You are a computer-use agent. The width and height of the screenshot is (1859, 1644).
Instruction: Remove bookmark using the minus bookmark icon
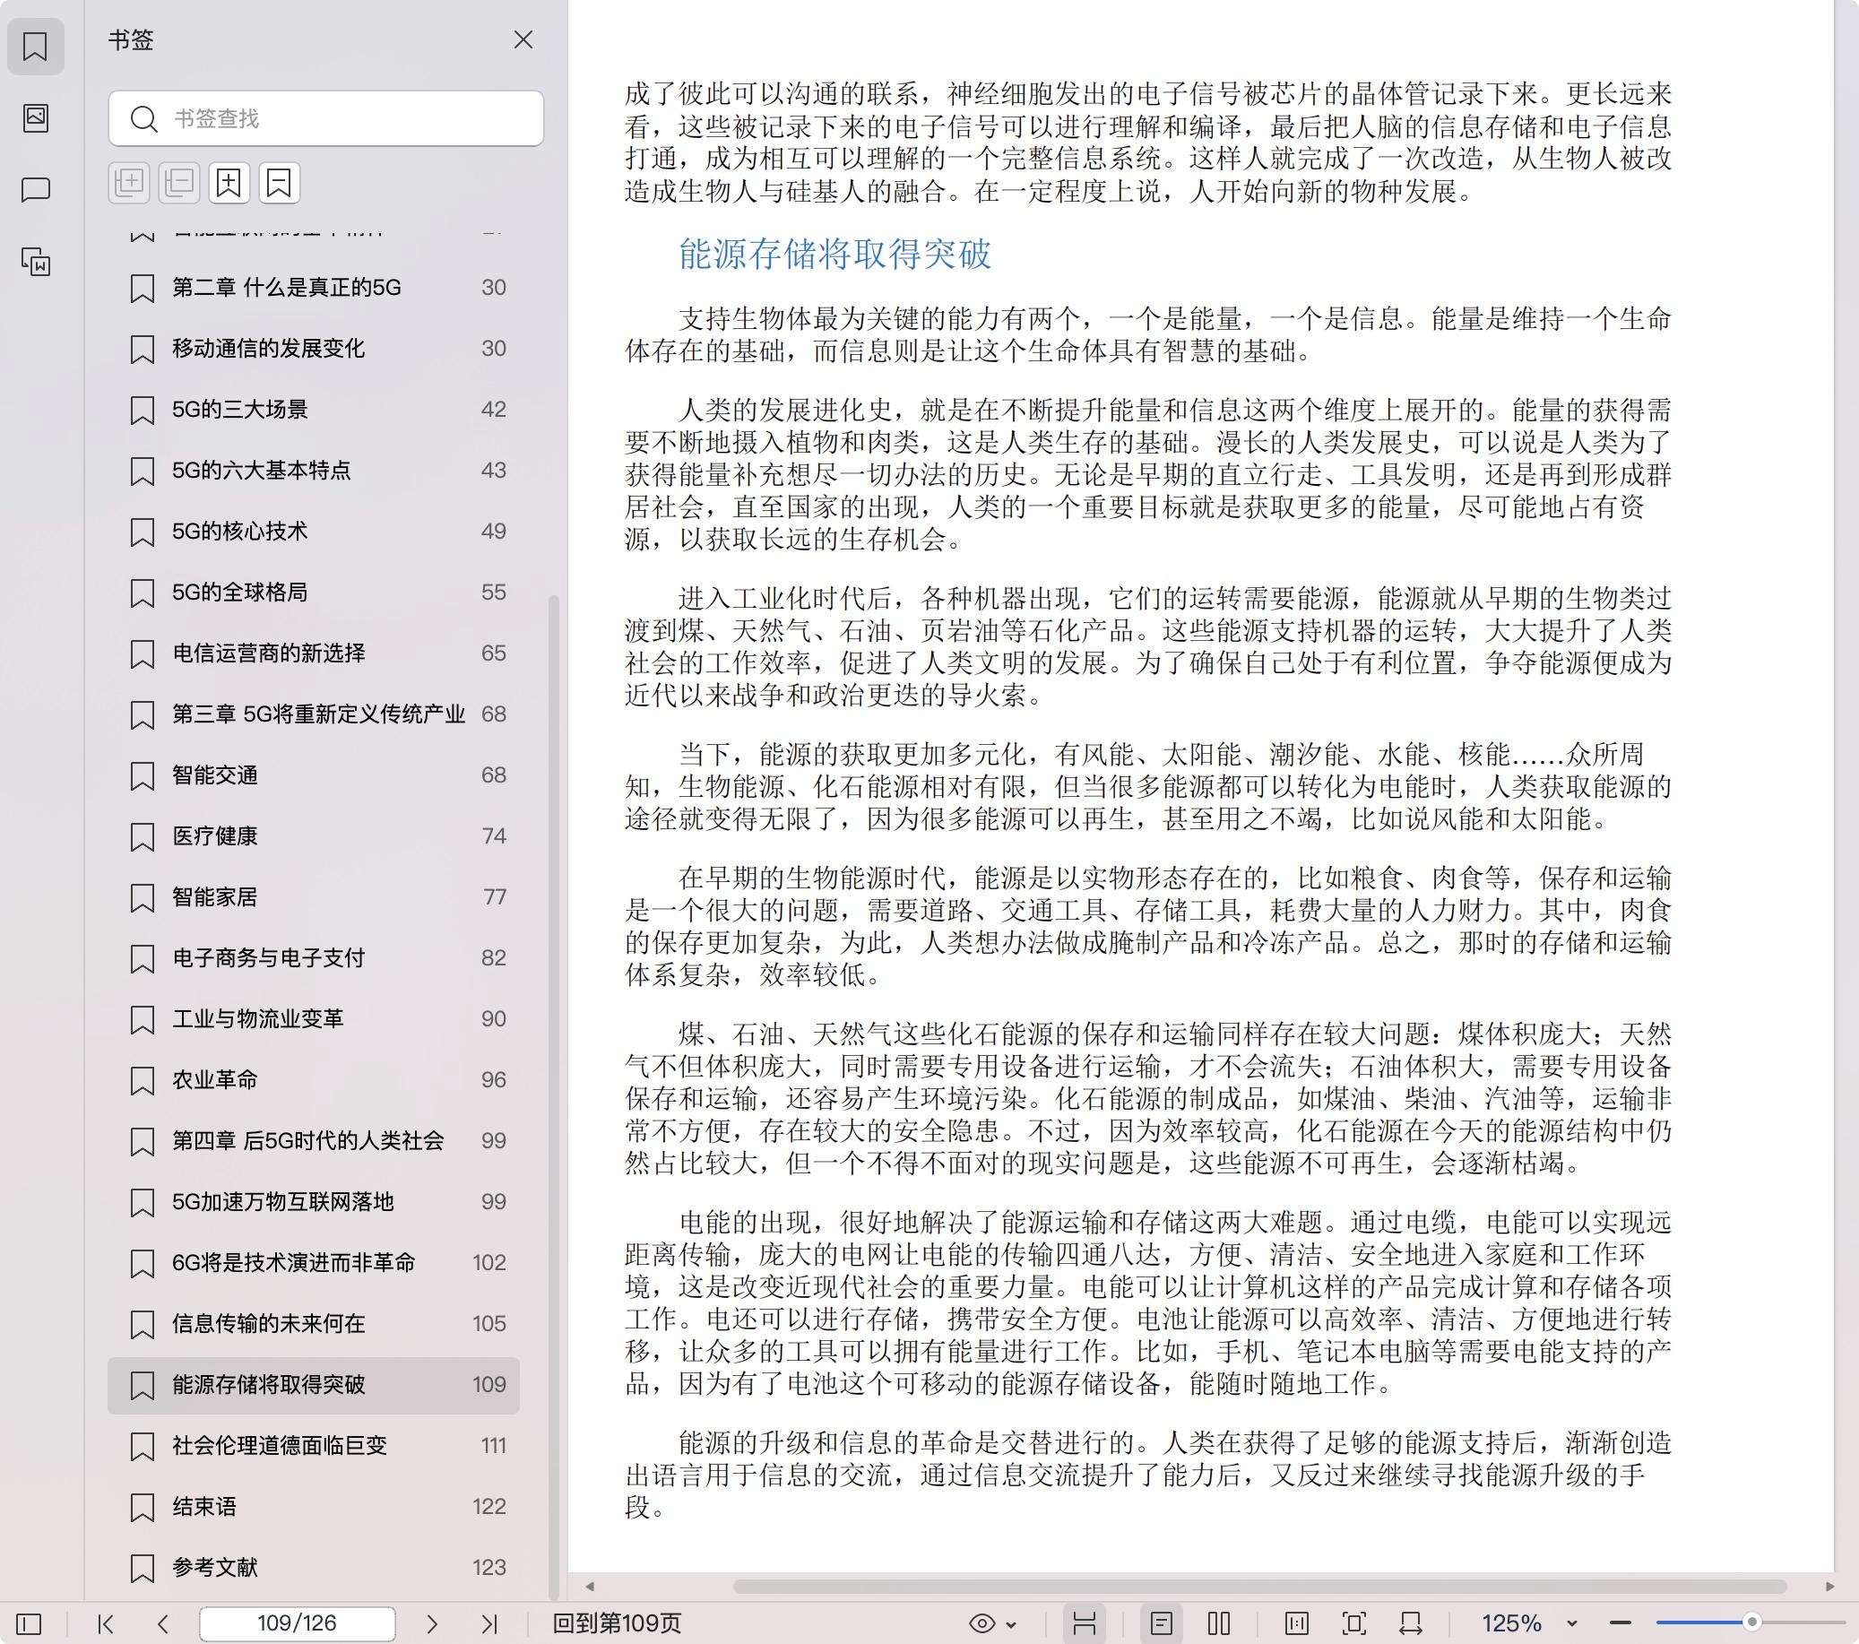point(278,183)
